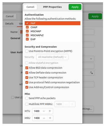107x126 pixels.
Task: Apply the PPP Properties settings
Action: pyautogui.click(x=75, y=7)
